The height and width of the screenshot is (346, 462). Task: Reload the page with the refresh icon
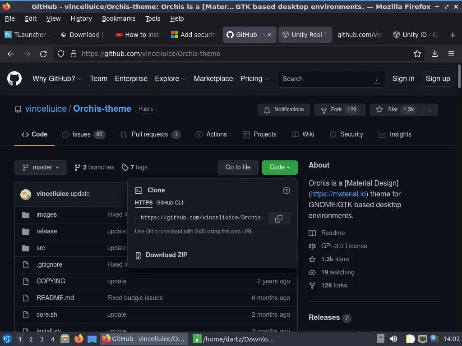(x=43, y=54)
